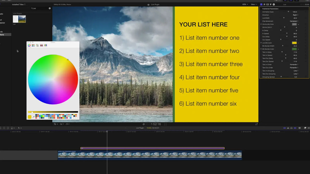This screenshot has height=174, width=310.
Task: Open the Text.Out.Grouping Line dropdown
Action: [296, 74]
